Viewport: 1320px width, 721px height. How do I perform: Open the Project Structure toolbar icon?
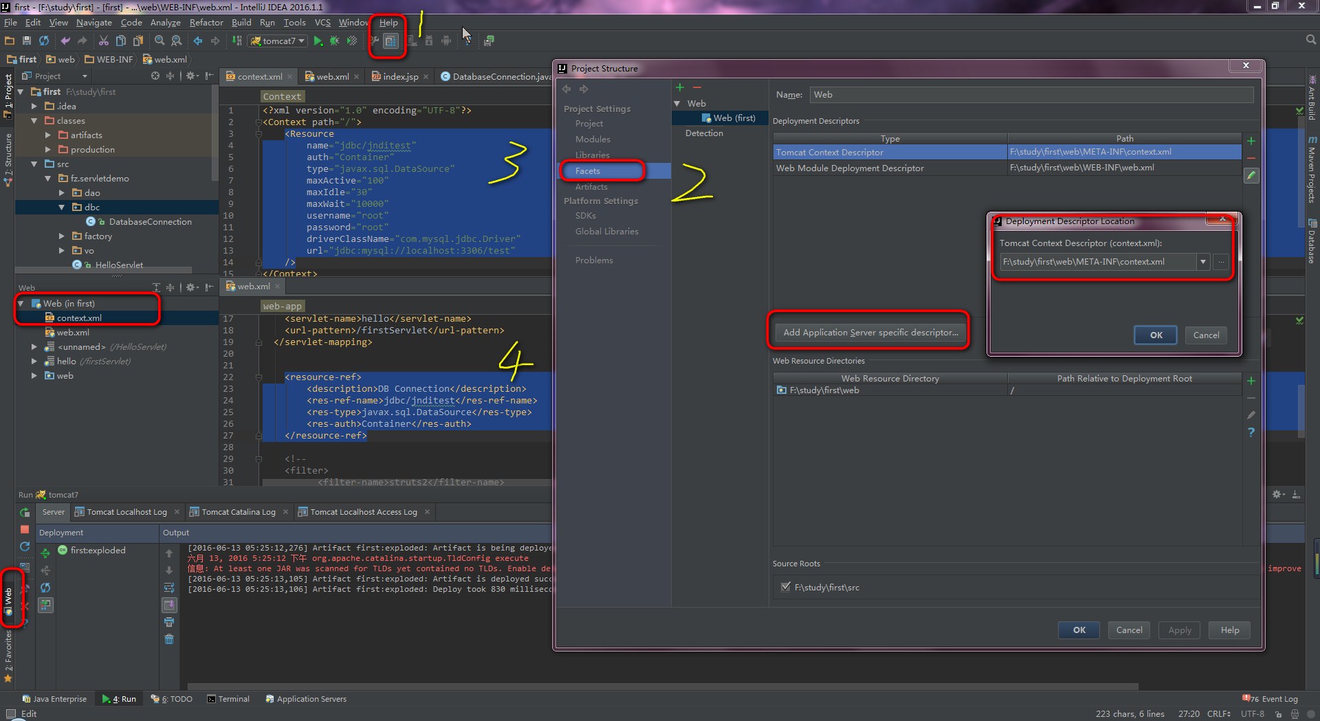point(390,41)
